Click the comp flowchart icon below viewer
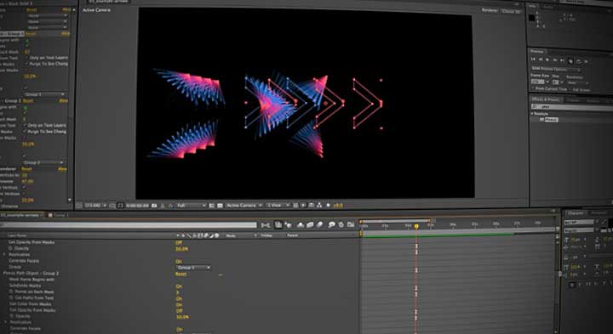Screen dimensions: 613x334 (319, 205)
